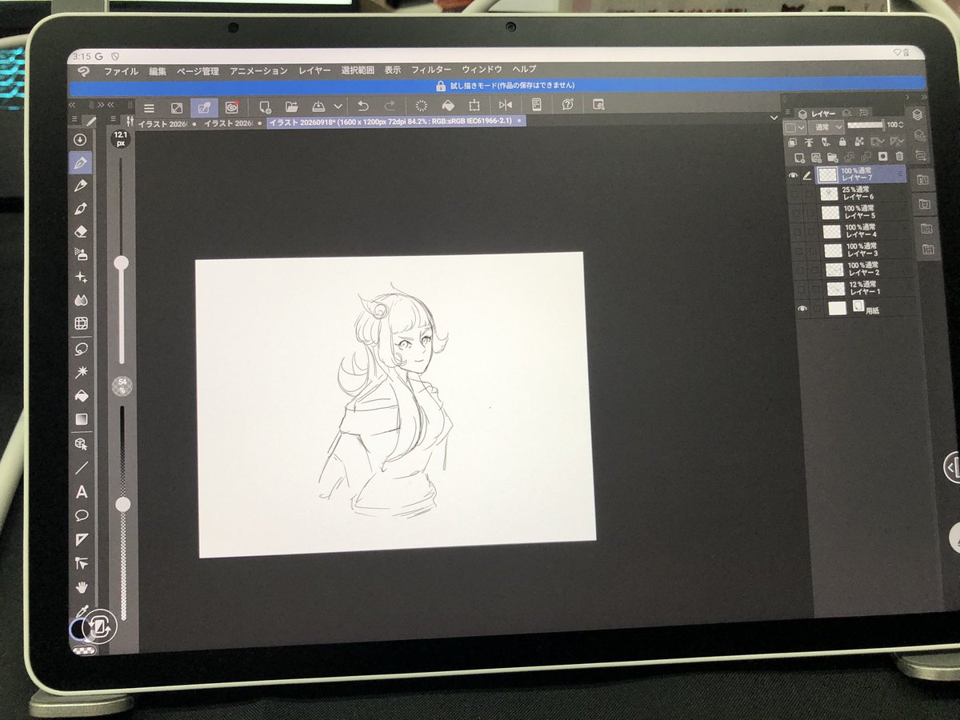Click the brush size slider handle
This screenshot has width=960, height=720.
(x=122, y=262)
